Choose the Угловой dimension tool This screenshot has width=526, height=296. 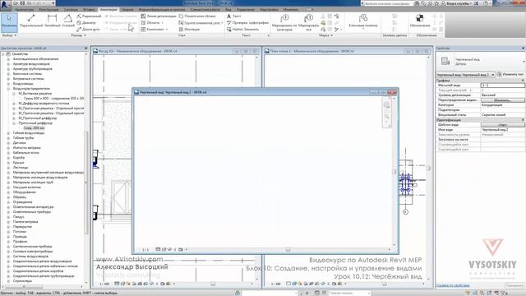(x=68, y=21)
